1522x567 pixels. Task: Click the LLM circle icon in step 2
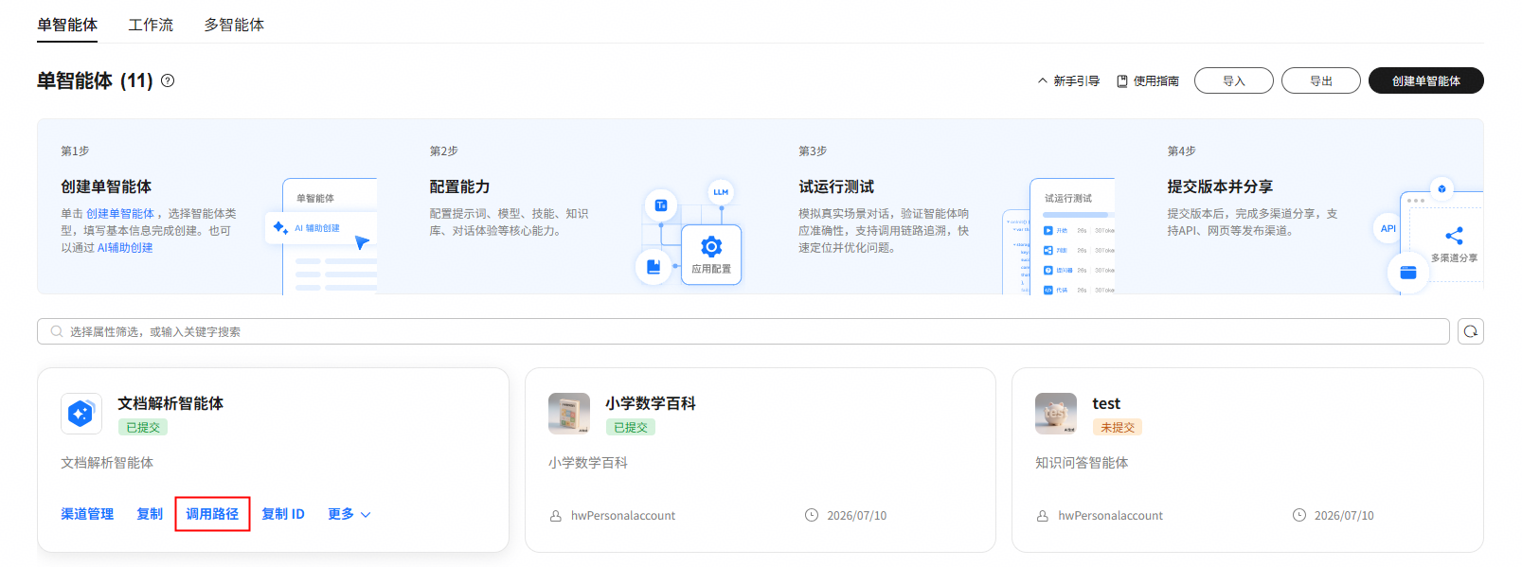(721, 192)
